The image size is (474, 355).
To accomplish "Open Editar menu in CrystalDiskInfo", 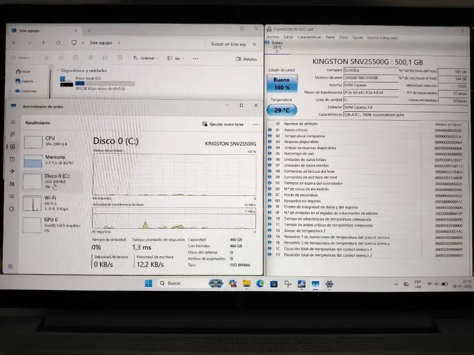I will (289, 37).
